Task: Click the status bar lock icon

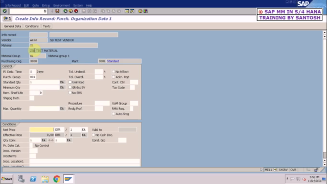Action: [x=316, y=170]
